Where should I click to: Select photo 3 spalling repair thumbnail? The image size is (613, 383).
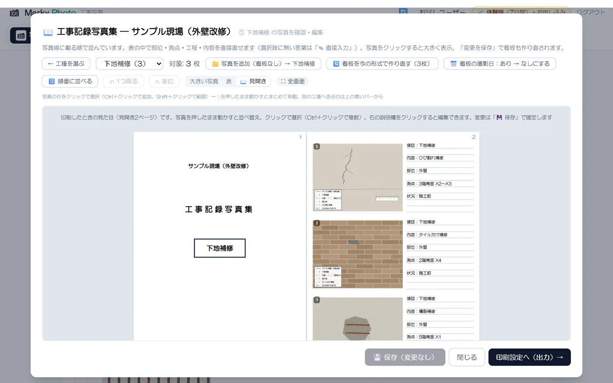click(x=358, y=319)
